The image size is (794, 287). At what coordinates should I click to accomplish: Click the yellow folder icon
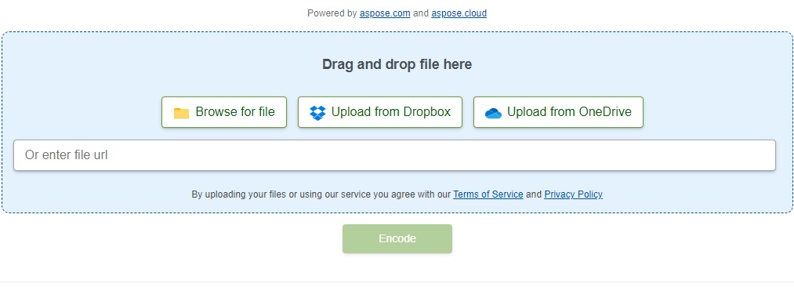(181, 112)
